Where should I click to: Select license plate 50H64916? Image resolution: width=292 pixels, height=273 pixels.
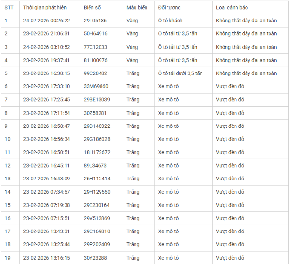coord(95,34)
